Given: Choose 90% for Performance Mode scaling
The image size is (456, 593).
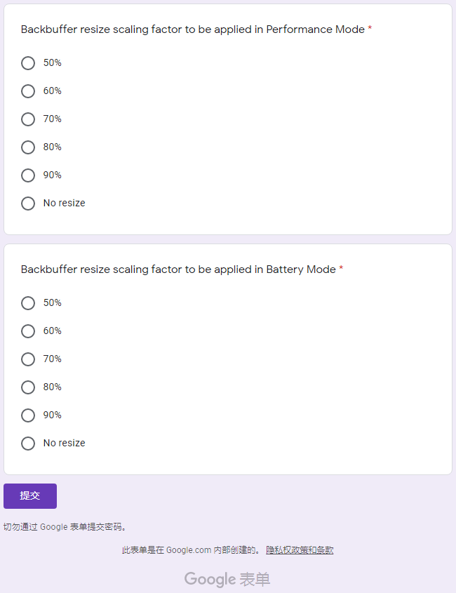Looking at the screenshot, I should (28, 175).
